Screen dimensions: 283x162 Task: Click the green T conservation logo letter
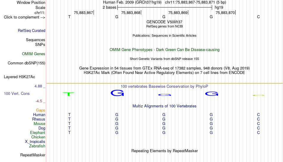(x=69, y=94)
